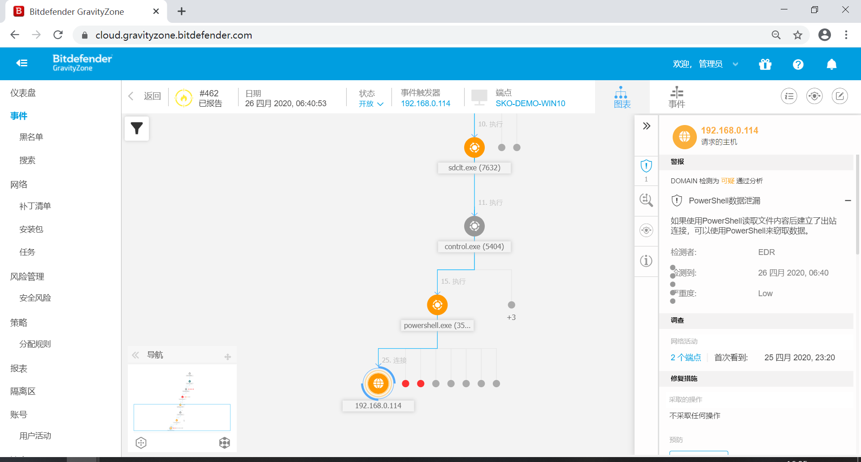Open the remediation target icon in side strip
This screenshot has height=462, width=861.
[x=646, y=230]
